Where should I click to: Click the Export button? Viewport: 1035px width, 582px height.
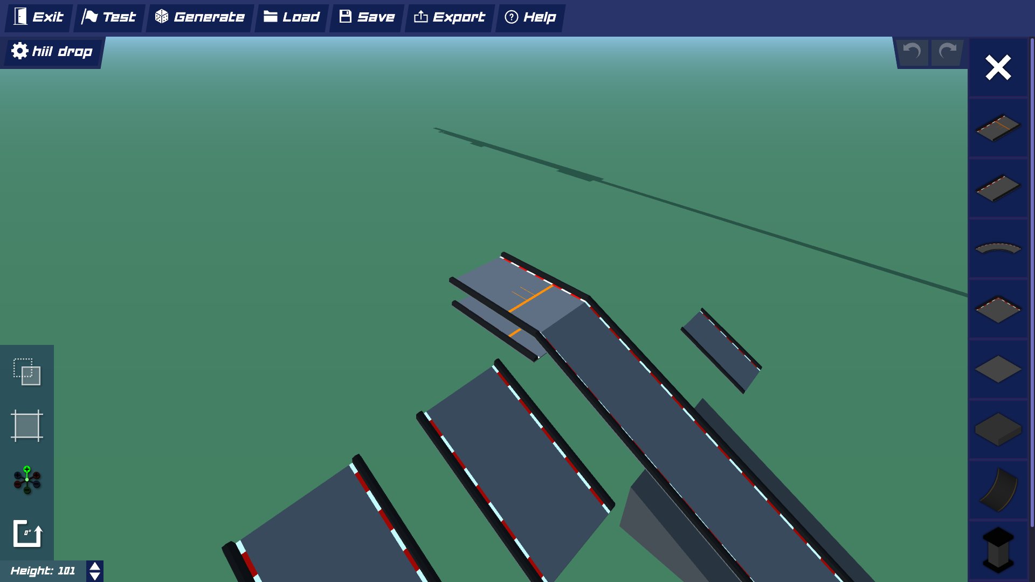(448, 17)
